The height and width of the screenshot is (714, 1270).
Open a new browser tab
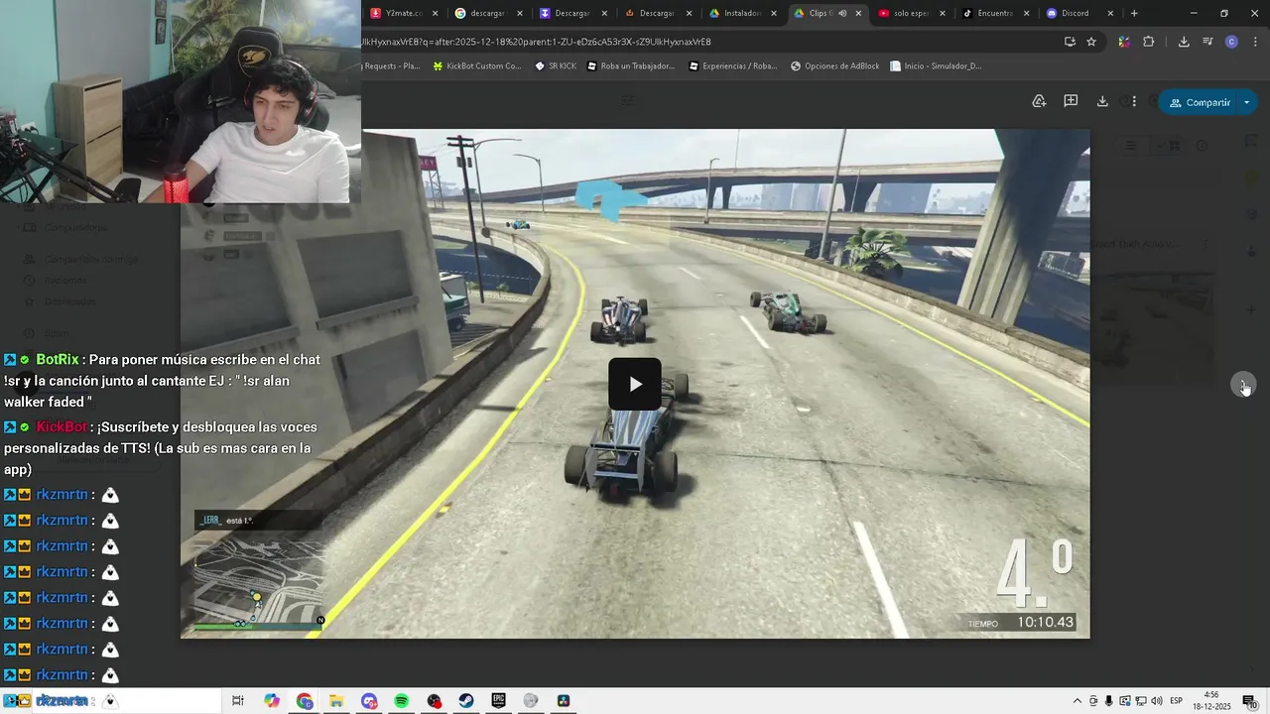[x=1134, y=13]
